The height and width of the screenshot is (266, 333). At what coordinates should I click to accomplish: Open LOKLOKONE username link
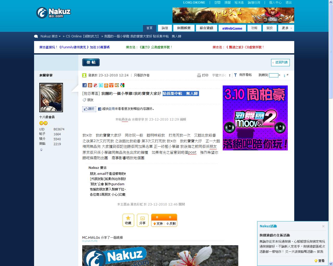tap(194, 3)
